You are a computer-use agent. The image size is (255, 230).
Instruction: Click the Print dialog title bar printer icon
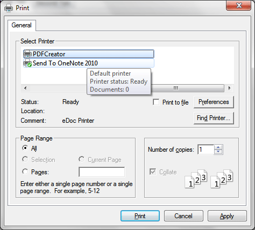[x=9, y=8]
